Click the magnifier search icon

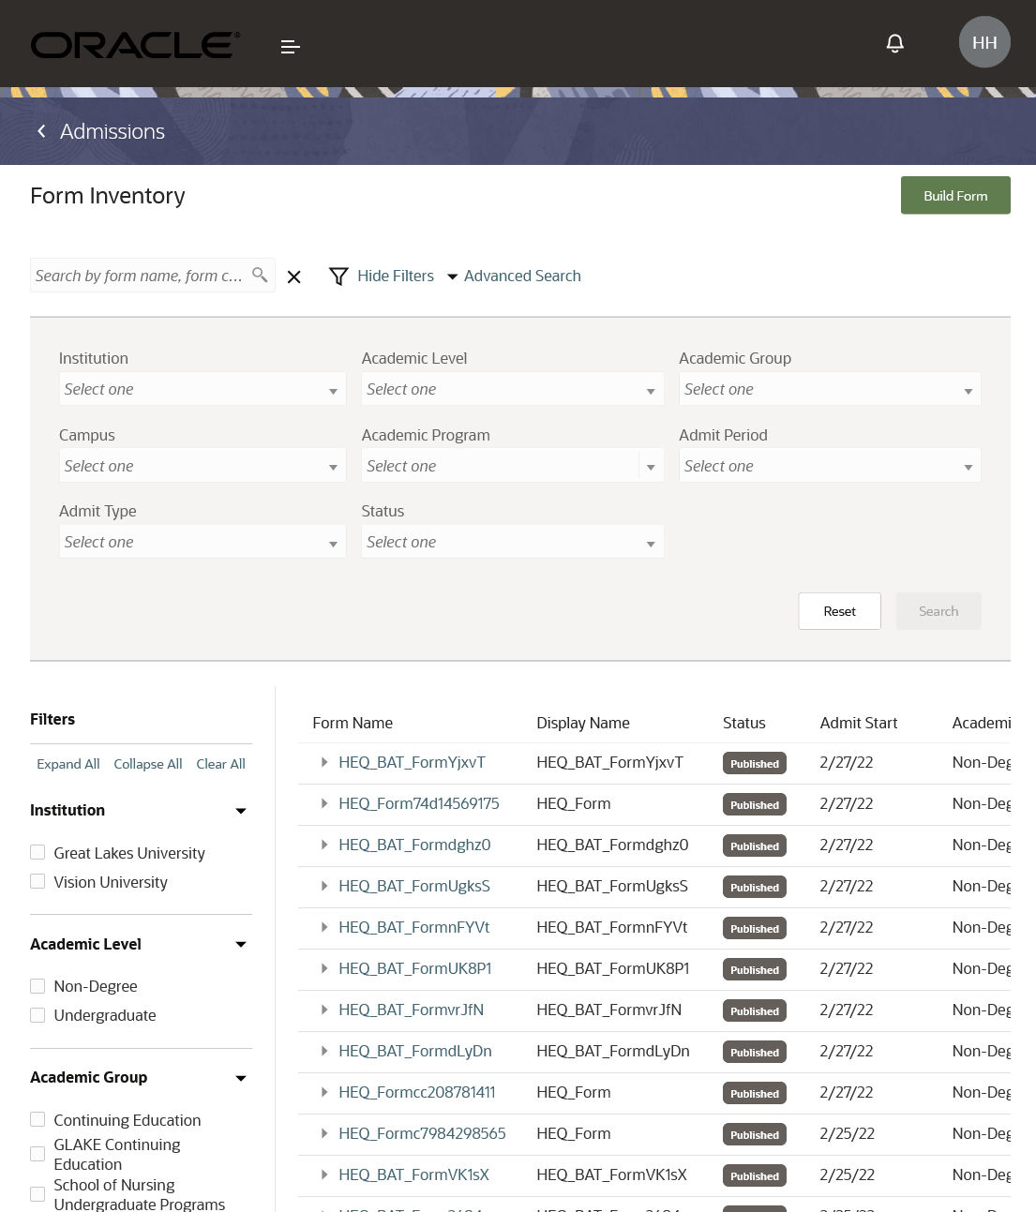260,275
